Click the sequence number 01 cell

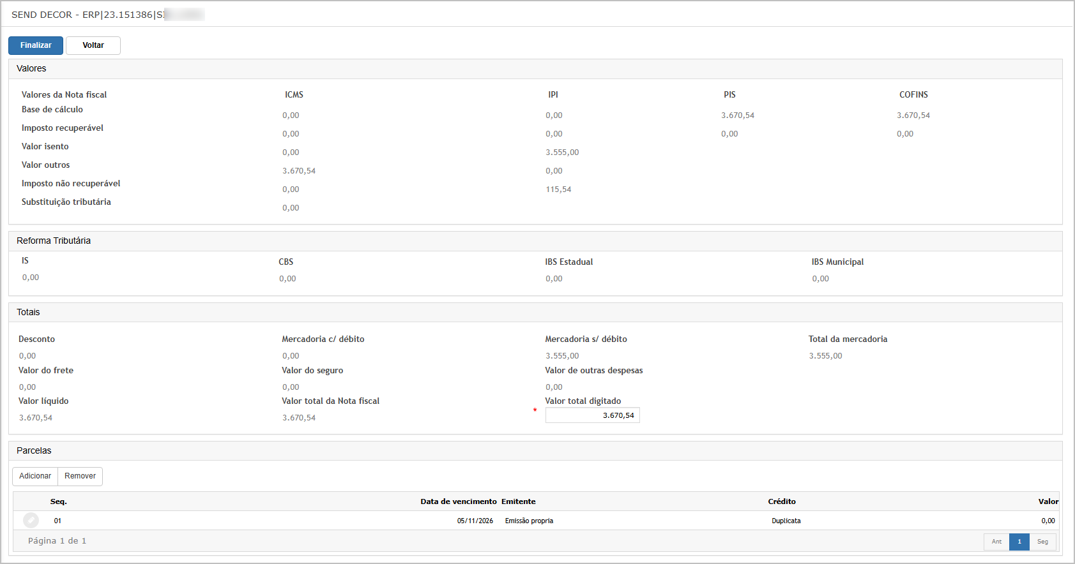click(57, 521)
